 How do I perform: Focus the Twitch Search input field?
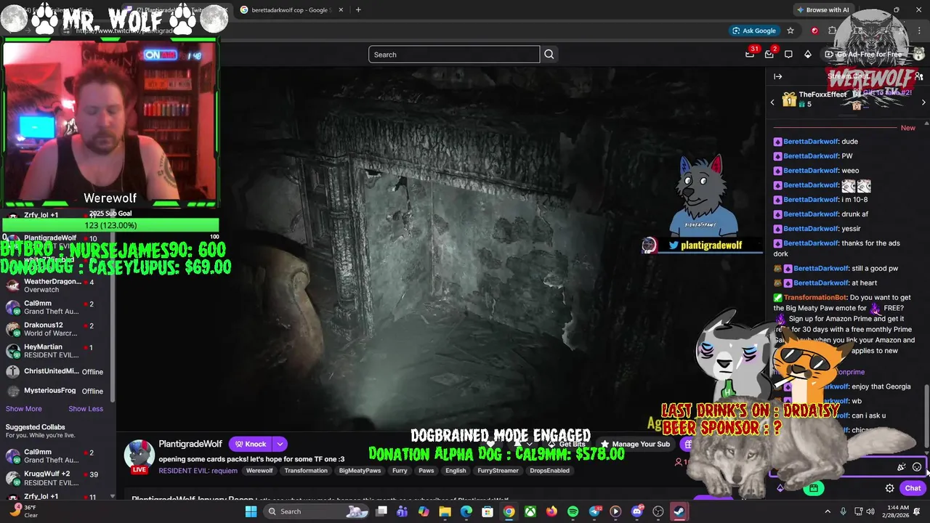point(454,54)
